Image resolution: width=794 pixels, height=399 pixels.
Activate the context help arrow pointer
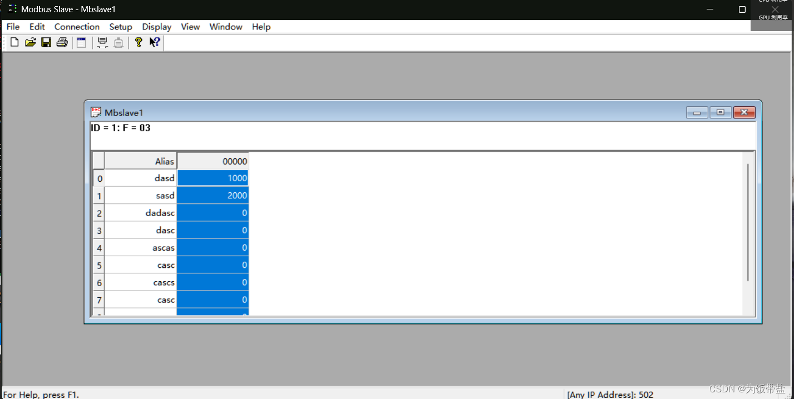[x=154, y=42]
